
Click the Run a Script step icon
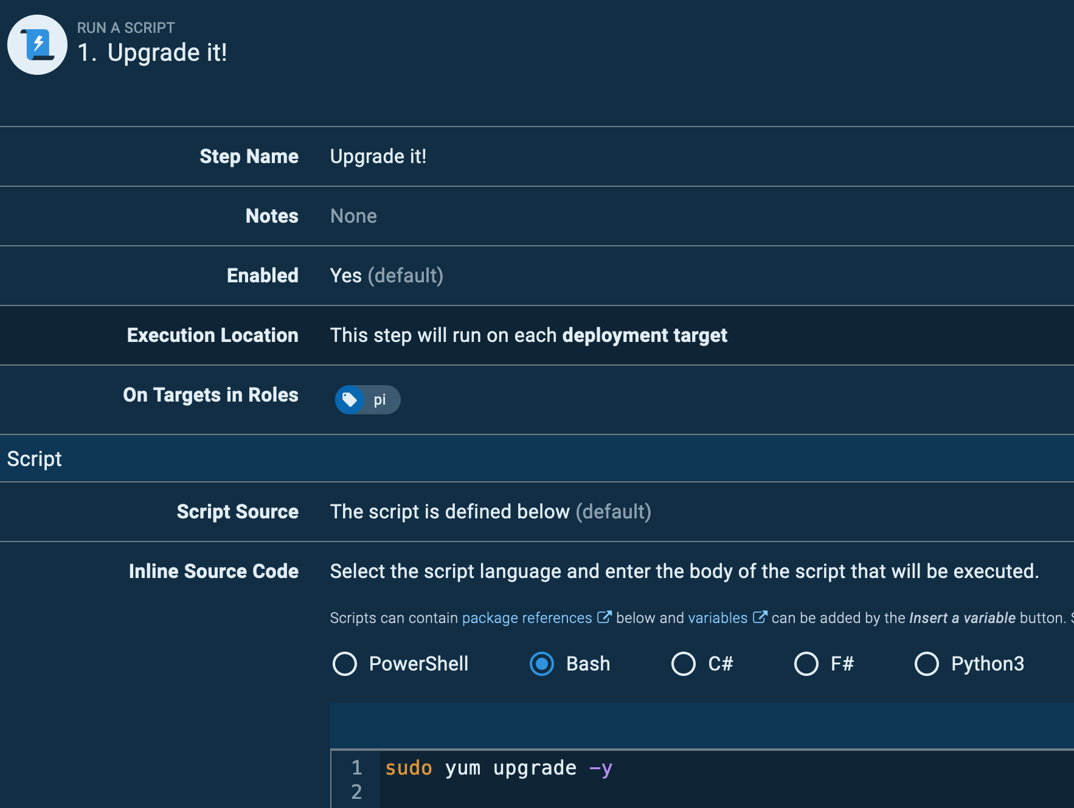[37, 45]
